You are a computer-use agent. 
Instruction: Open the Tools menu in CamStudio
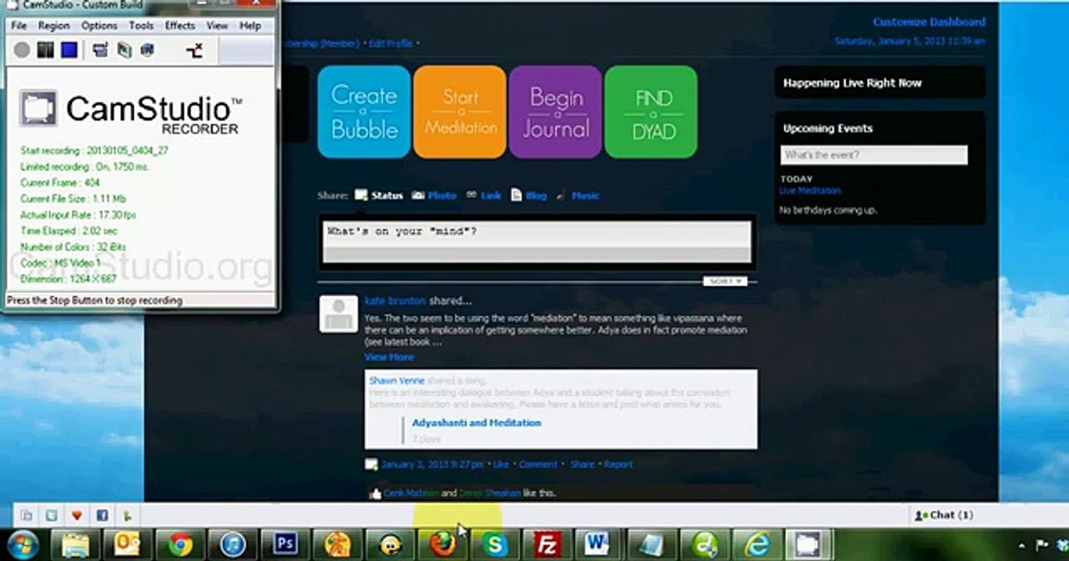coord(141,26)
